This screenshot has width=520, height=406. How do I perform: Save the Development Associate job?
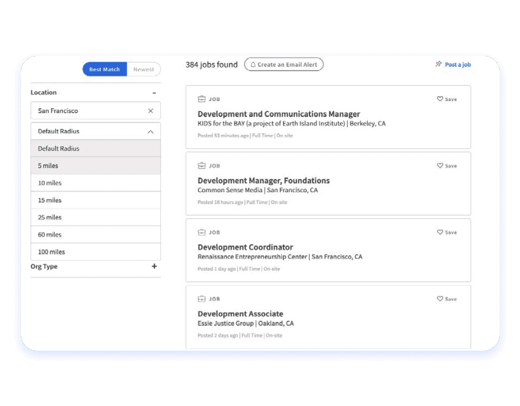point(447,298)
